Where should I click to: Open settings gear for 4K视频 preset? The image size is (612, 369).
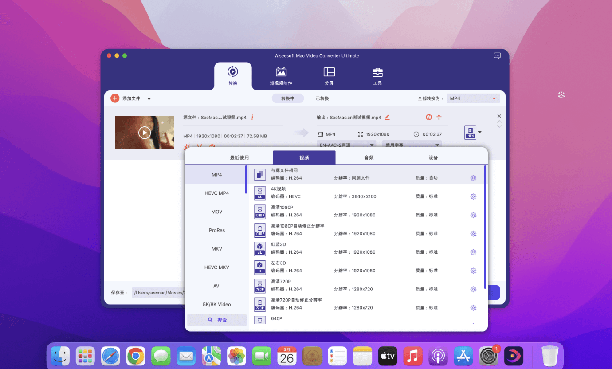coord(473,196)
